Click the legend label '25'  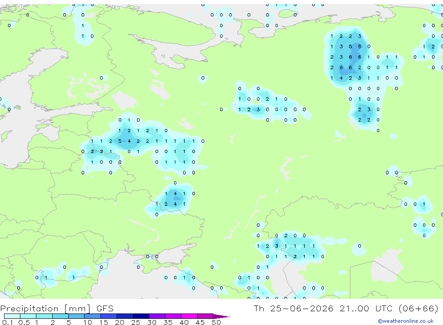pos(136,322)
